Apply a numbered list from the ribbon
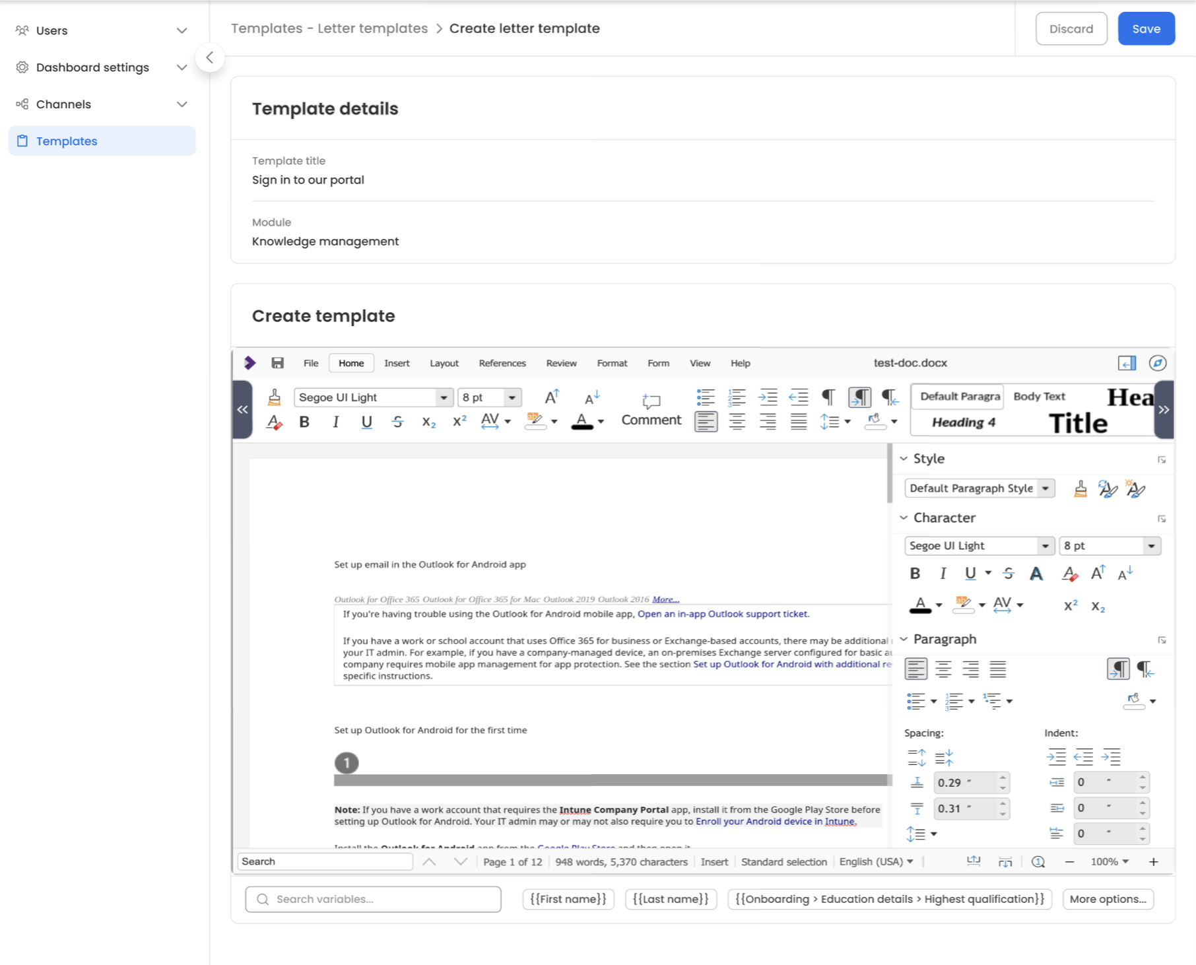This screenshot has width=1196, height=965. click(x=737, y=397)
